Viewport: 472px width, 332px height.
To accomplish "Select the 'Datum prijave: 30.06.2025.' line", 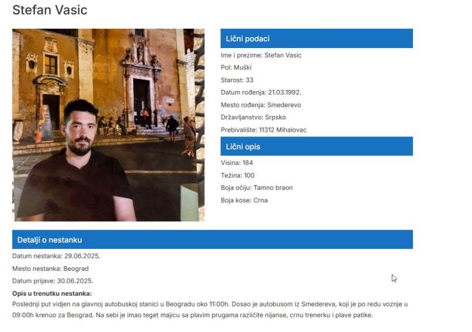I will click(x=53, y=281).
